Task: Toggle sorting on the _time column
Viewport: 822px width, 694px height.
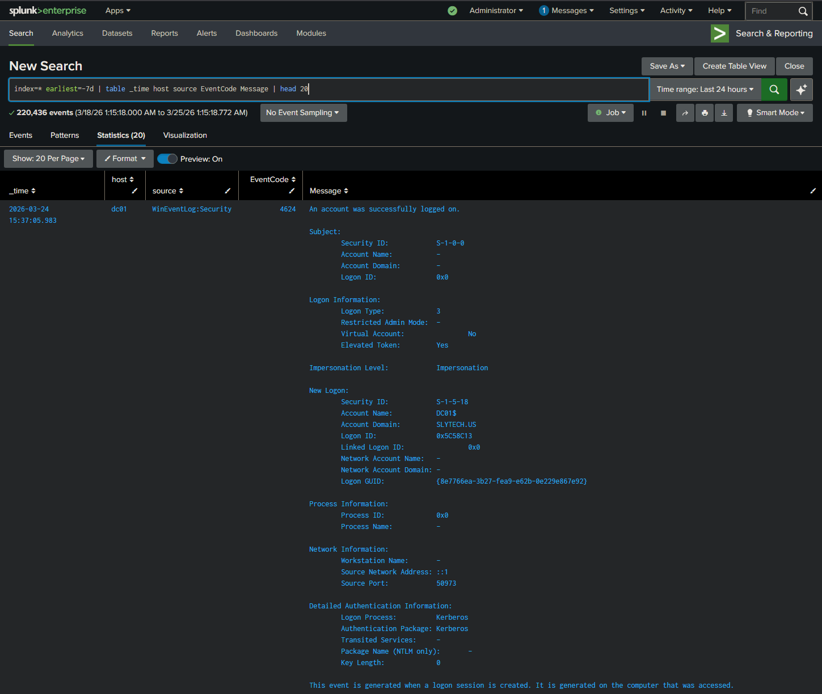Action: 33,191
